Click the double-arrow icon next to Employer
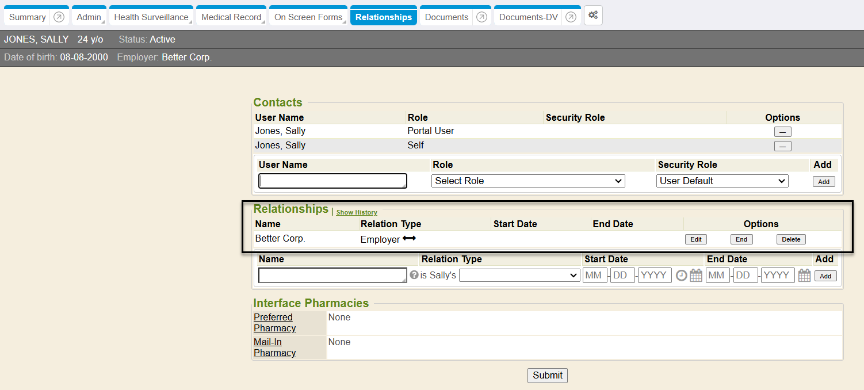The height and width of the screenshot is (390, 864). [409, 239]
